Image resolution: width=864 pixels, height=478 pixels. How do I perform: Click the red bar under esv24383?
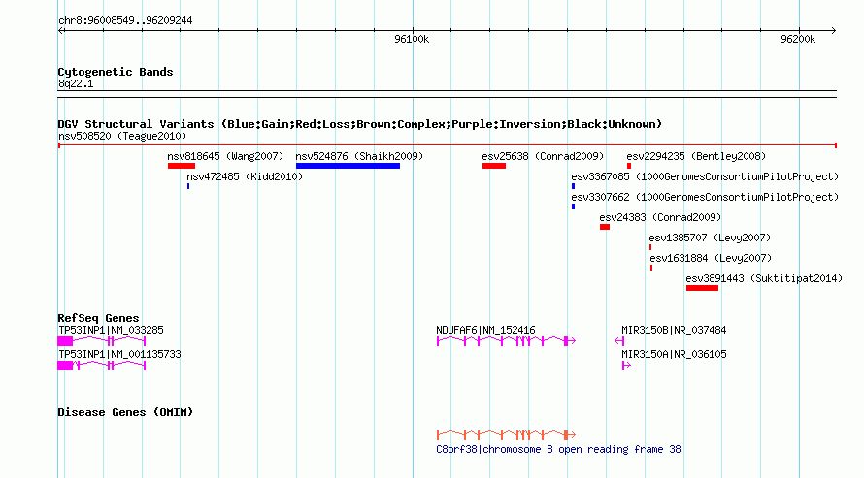click(x=605, y=227)
